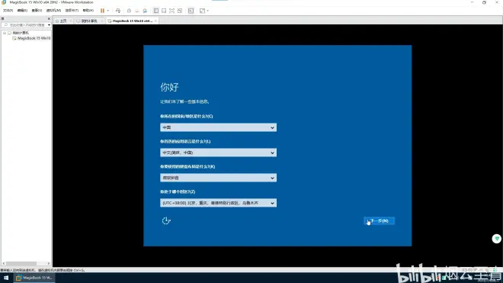Switch to Unity mode toolbar icon
This screenshot has width=503, height=283.
180,11
